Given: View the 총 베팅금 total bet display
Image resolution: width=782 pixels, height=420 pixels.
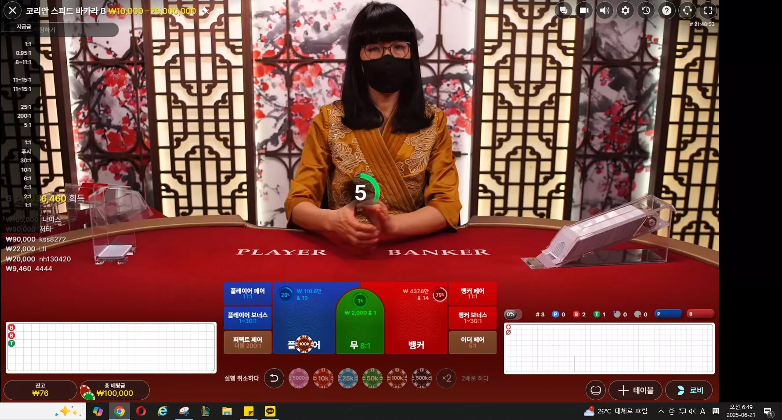Looking at the screenshot, I should coord(115,390).
